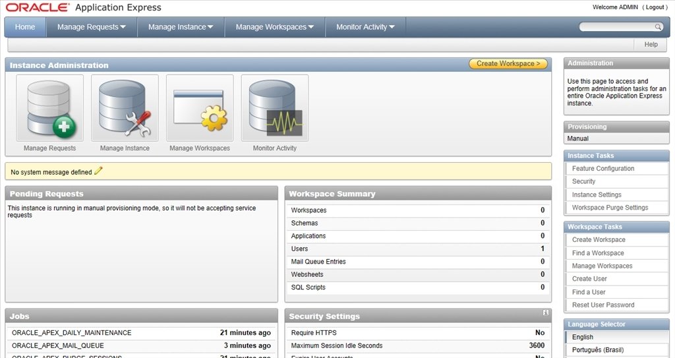Viewport: 675px width, 358px height.
Task: Click the search magnifier icon
Action: pos(658,27)
